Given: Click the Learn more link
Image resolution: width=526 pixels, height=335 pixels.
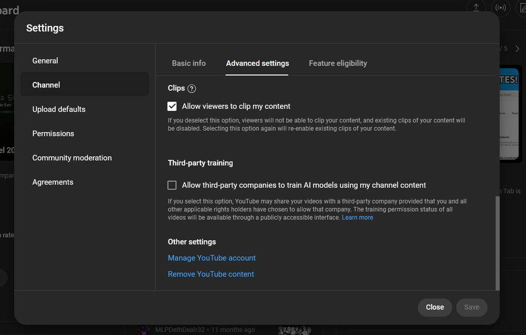Looking at the screenshot, I should pos(357,218).
